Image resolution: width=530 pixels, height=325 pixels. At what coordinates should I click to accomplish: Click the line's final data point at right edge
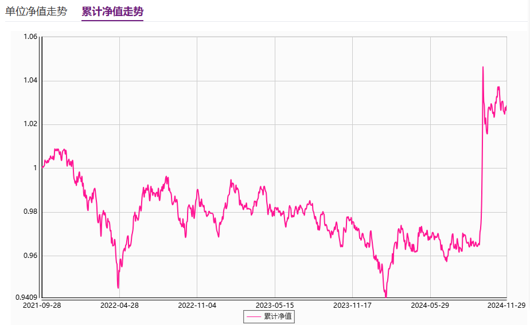506,106
